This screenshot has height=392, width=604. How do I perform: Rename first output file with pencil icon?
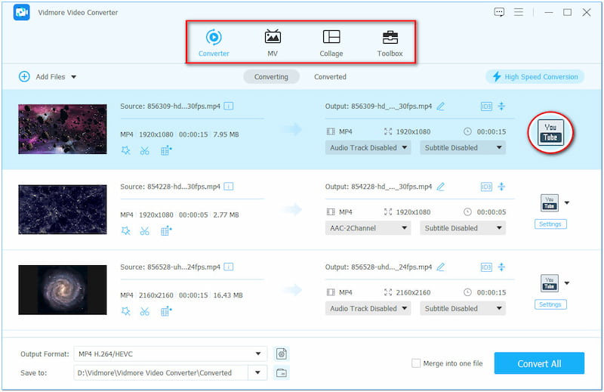441,106
